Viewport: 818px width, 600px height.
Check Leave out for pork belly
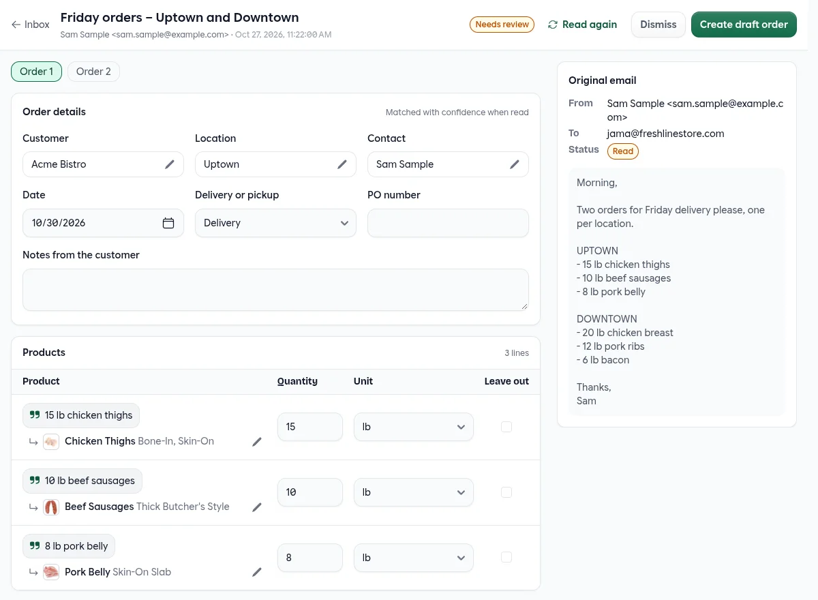(506, 558)
